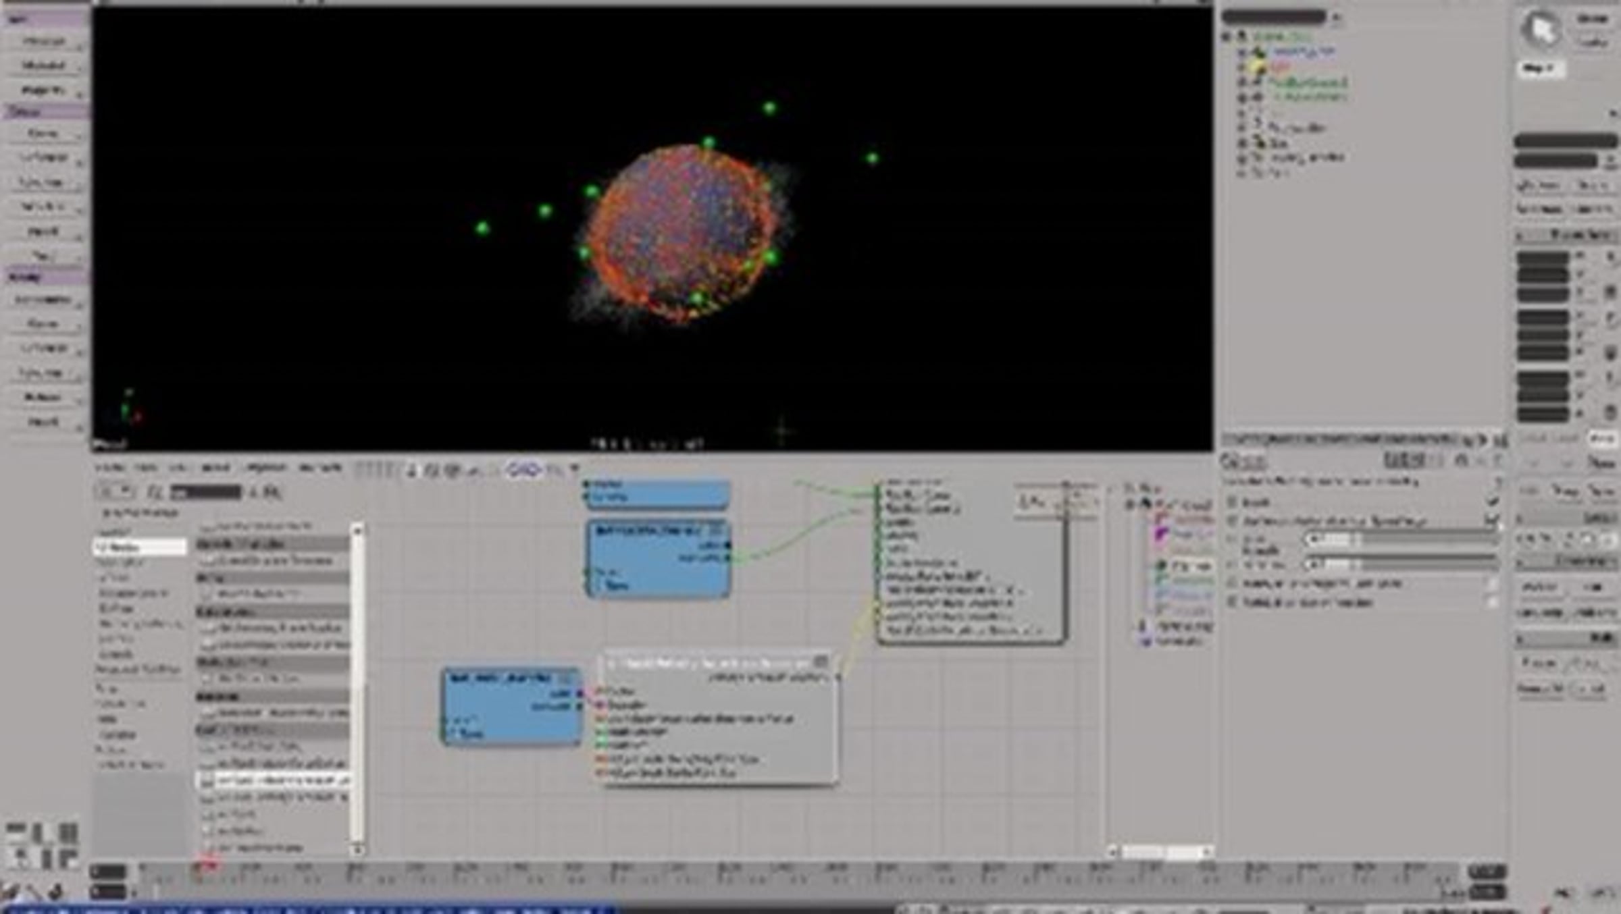Click the large selection arrow icon
This screenshot has height=914, width=1621.
[1541, 30]
